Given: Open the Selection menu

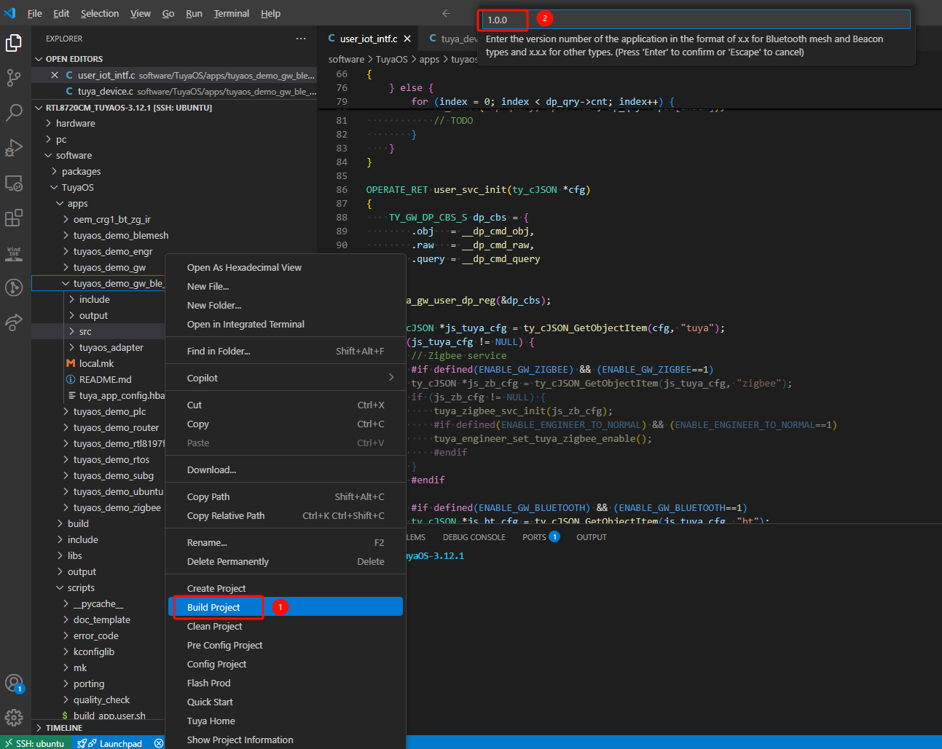Looking at the screenshot, I should click(x=100, y=13).
